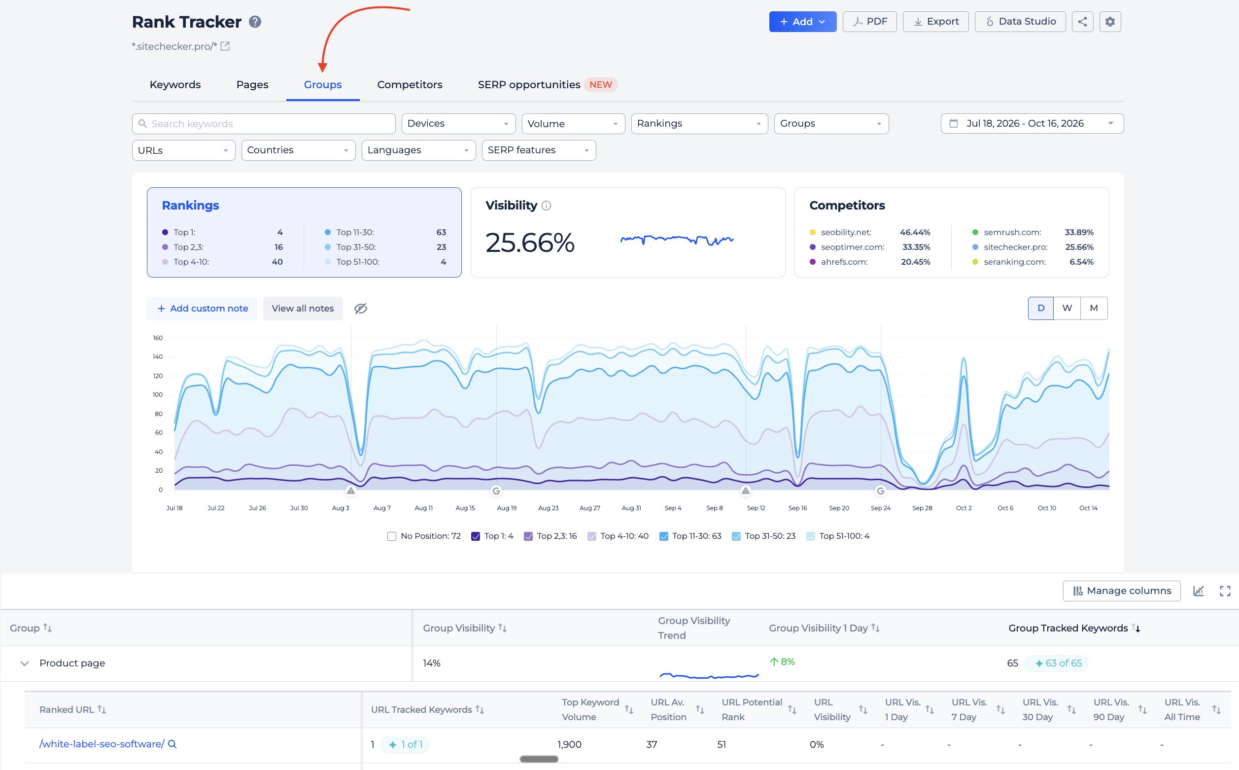Click Manage columns button
The width and height of the screenshot is (1239, 770).
click(x=1121, y=591)
